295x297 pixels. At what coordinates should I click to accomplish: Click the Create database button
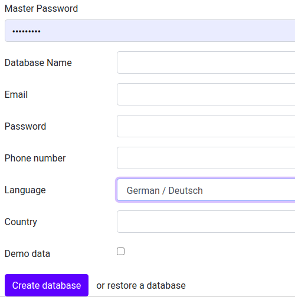tap(47, 285)
